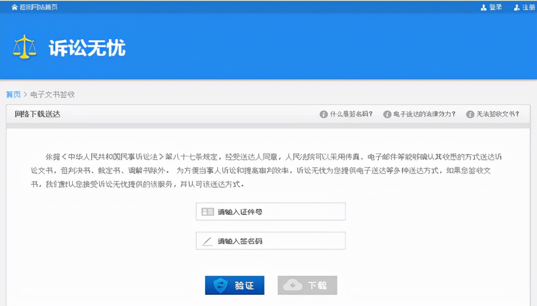Click the ID card icon in 证件号 field

coord(208,211)
